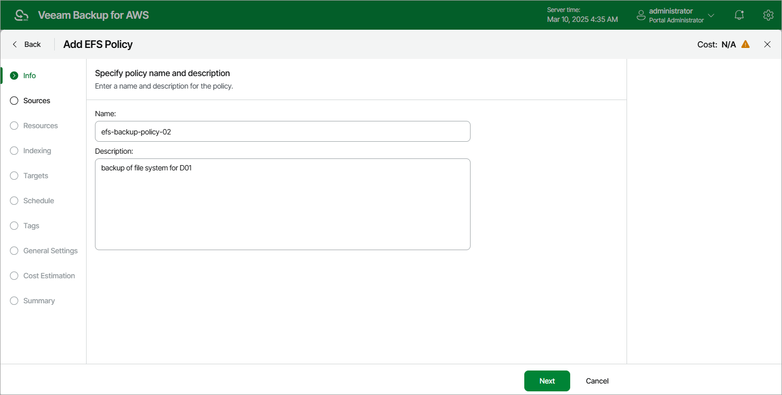Open the Schedule step
This screenshot has width=782, height=395.
click(14, 201)
